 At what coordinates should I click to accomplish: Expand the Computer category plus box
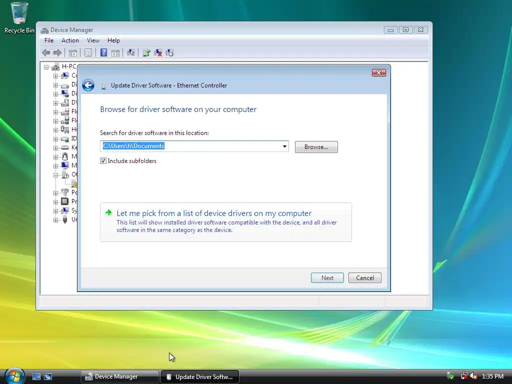[55, 76]
